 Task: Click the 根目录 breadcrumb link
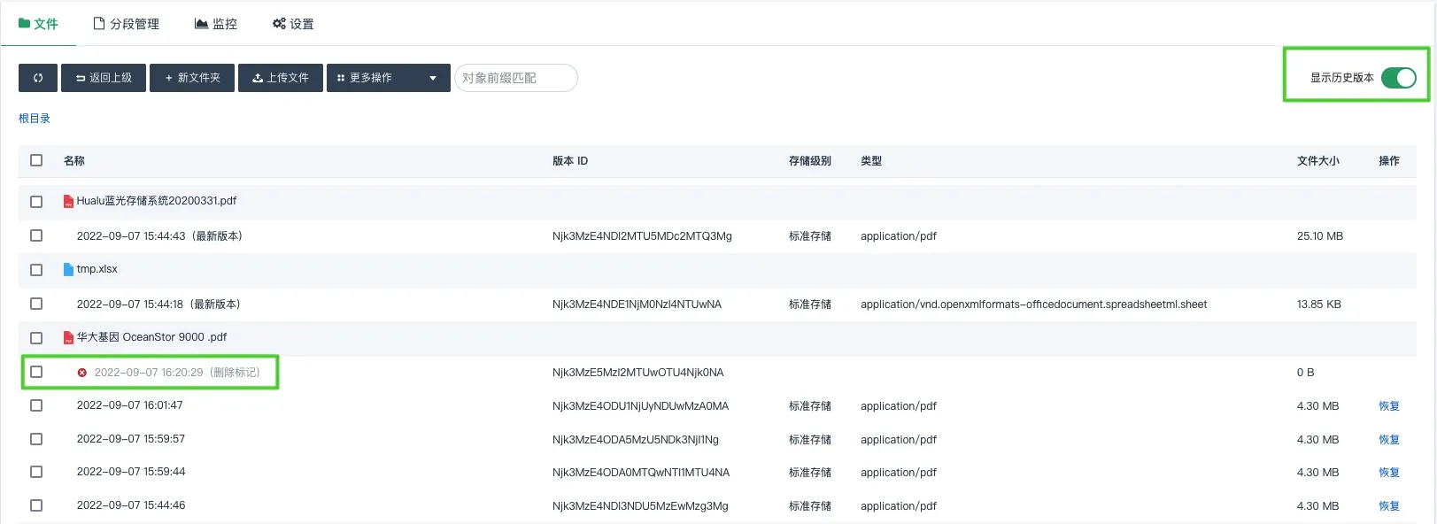(x=35, y=119)
